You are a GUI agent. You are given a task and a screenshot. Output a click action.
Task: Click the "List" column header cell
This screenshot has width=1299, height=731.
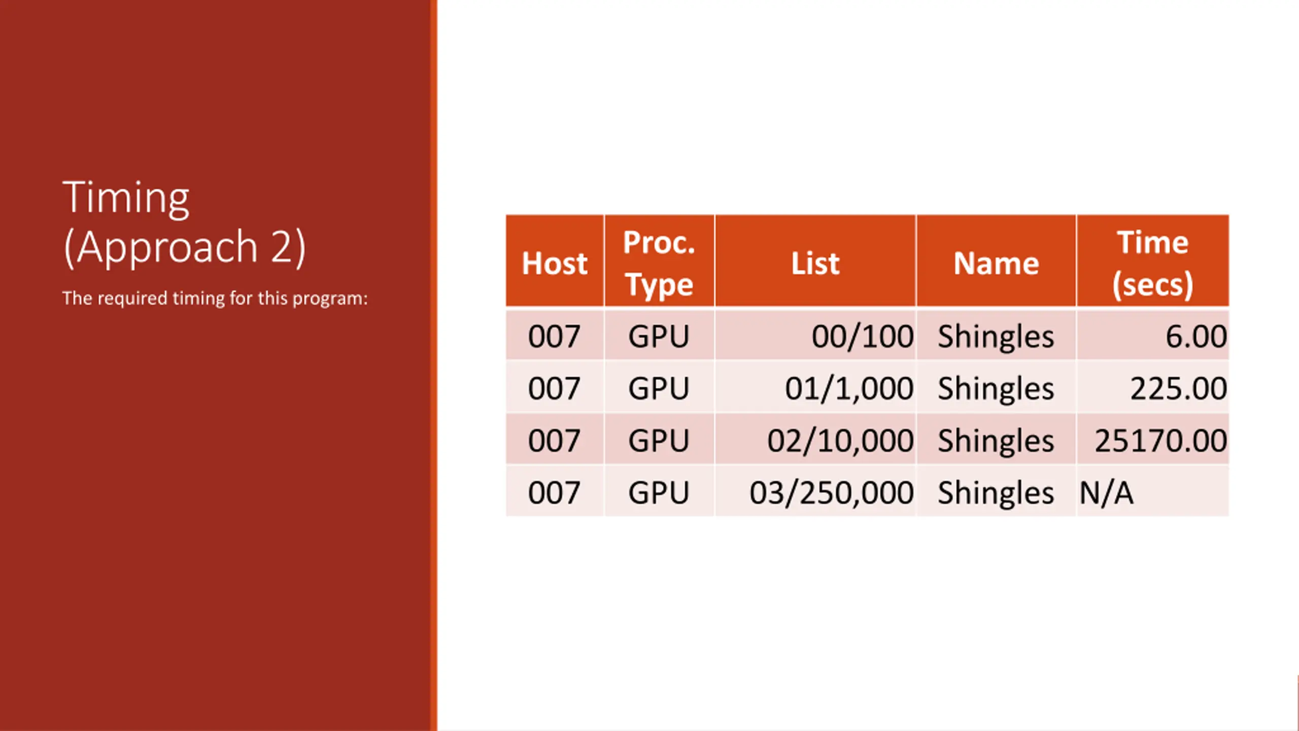tap(815, 262)
